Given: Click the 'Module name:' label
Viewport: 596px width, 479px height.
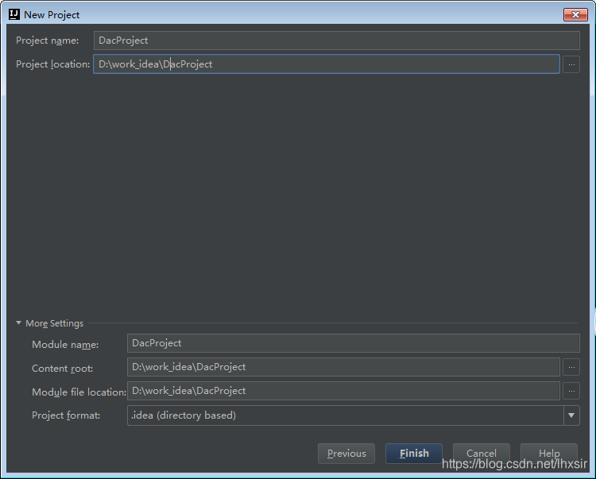Looking at the screenshot, I should [65, 345].
